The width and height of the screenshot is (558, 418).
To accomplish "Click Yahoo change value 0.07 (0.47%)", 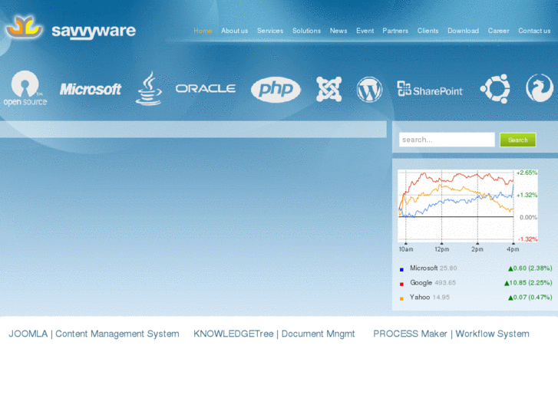I will (x=530, y=298).
